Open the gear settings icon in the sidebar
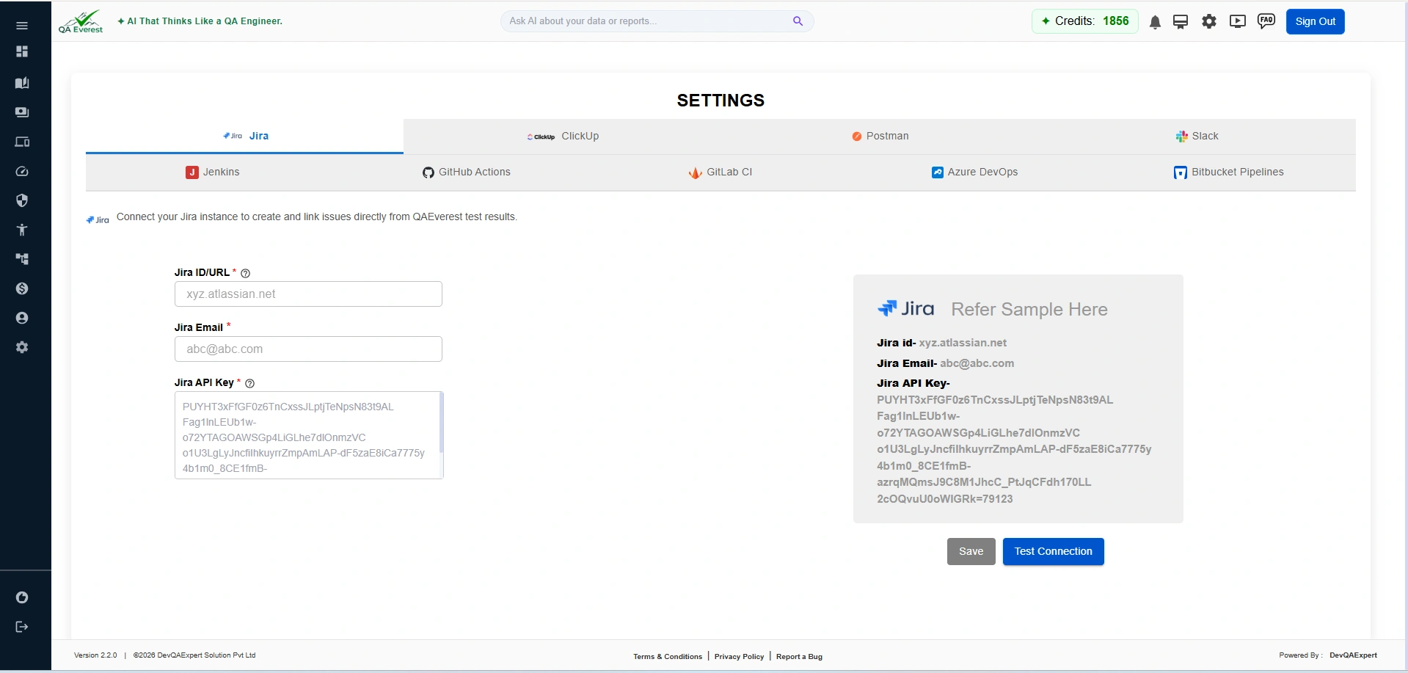The height and width of the screenshot is (673, 1408). click(x=22, y=347)
